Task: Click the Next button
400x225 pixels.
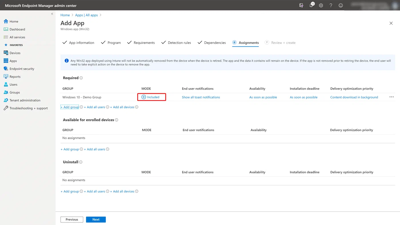Action: pos(96,220)
